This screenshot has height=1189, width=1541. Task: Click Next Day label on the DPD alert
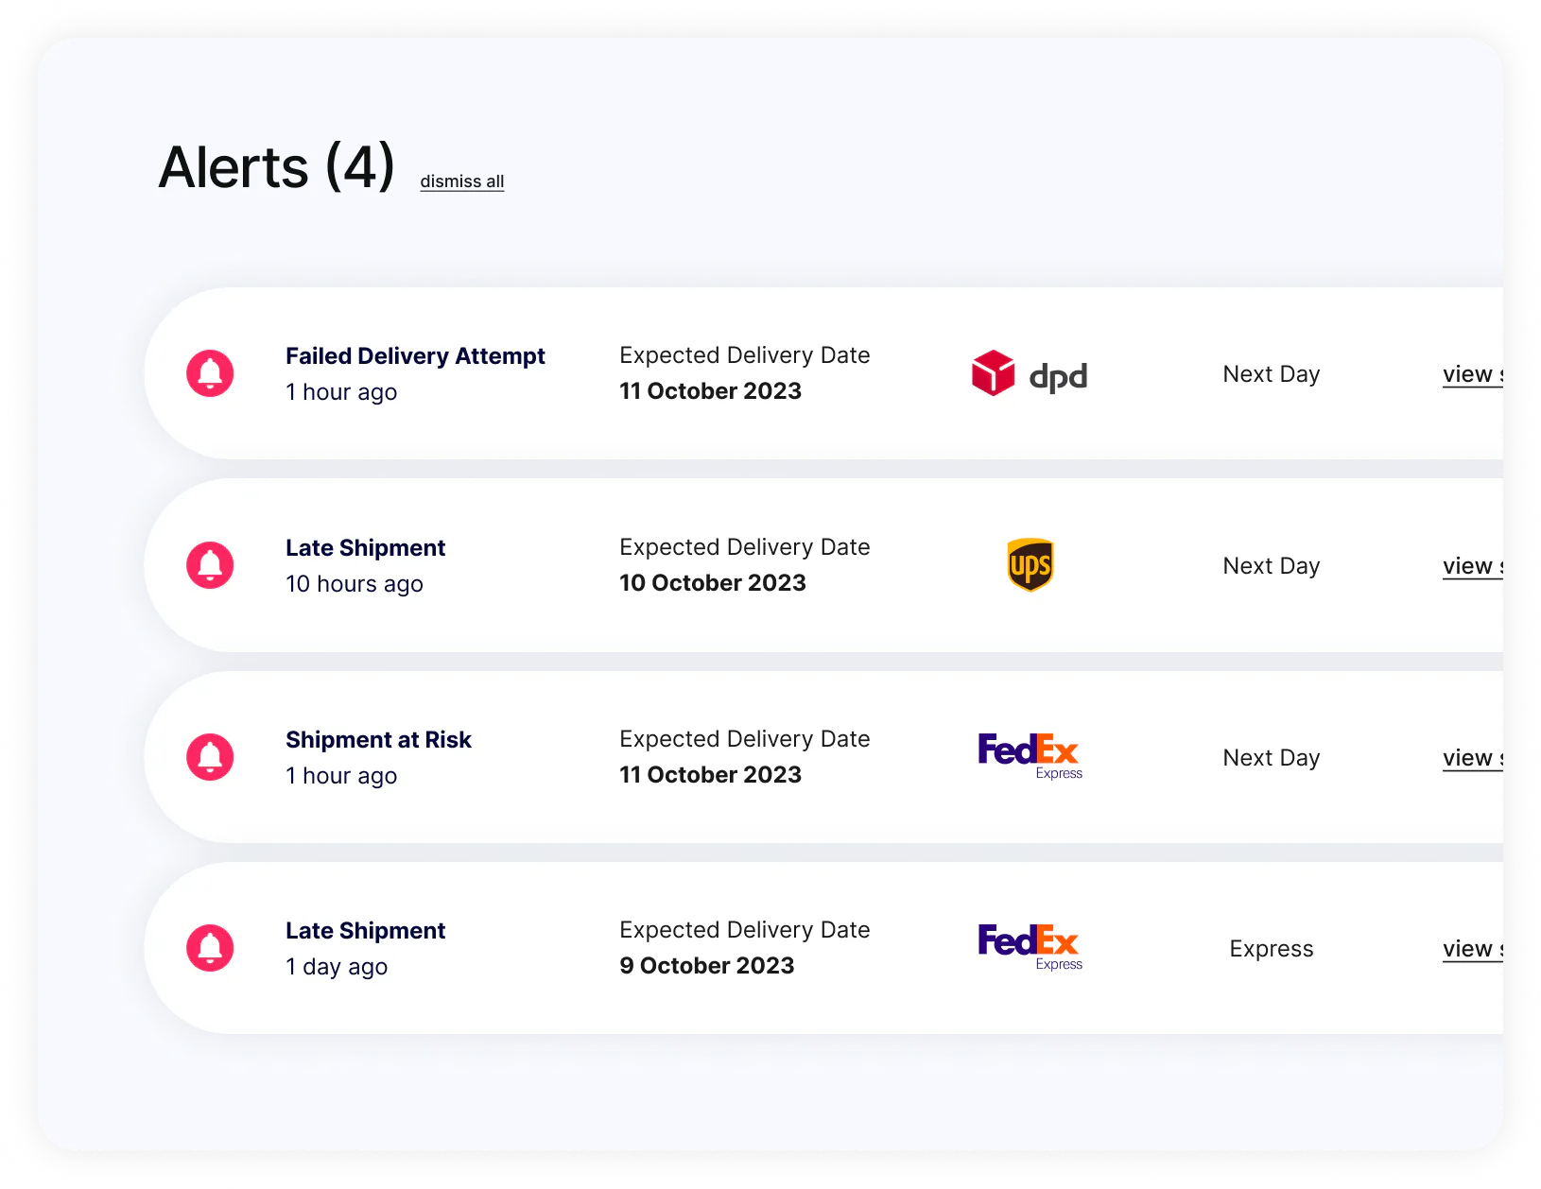click(x=1271, y=373)
